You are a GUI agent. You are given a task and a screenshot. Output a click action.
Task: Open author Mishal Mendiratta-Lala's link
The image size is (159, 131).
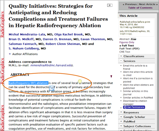point(27,35)
